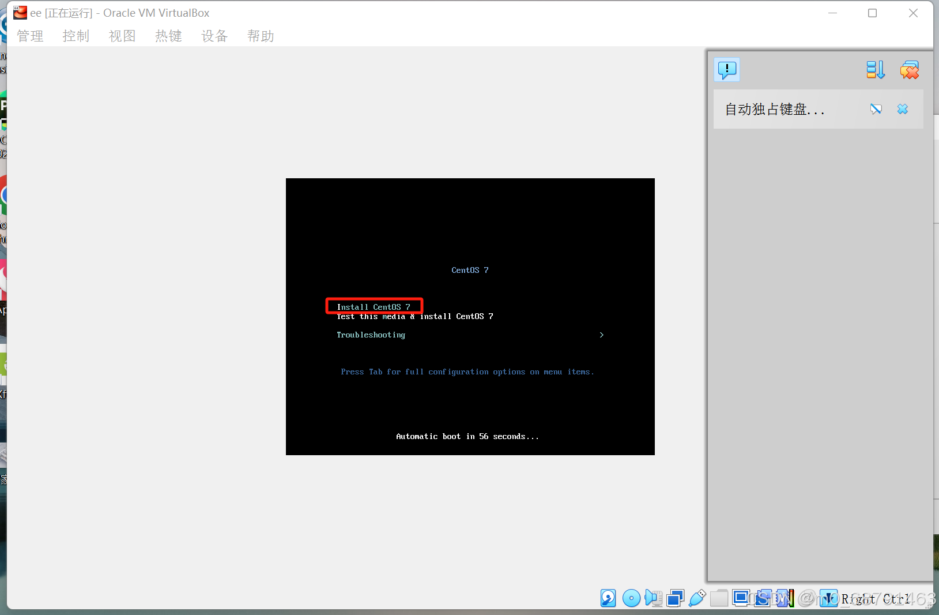Select Install CentOS 7 boot entry
This screenshot has width=939, height=615.
pos(374,307)
